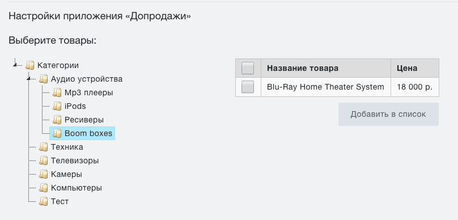Click the folder icon next to Камеры
Screen dimensions: 458x220
coord(43,174)
